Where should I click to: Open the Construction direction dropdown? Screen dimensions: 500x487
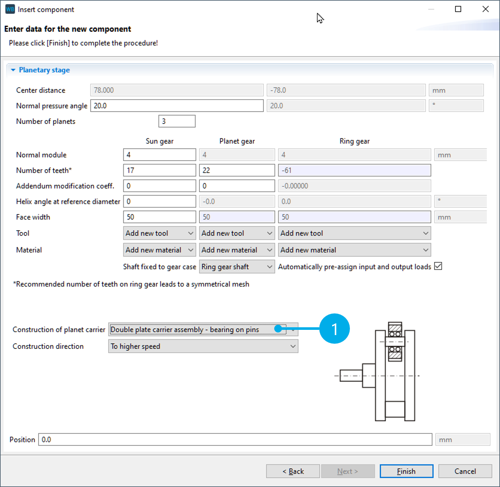pos(203,346)
